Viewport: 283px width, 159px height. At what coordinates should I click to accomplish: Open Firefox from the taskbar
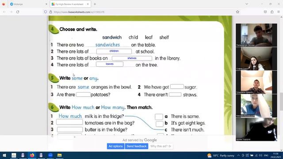tap(32, 155)
